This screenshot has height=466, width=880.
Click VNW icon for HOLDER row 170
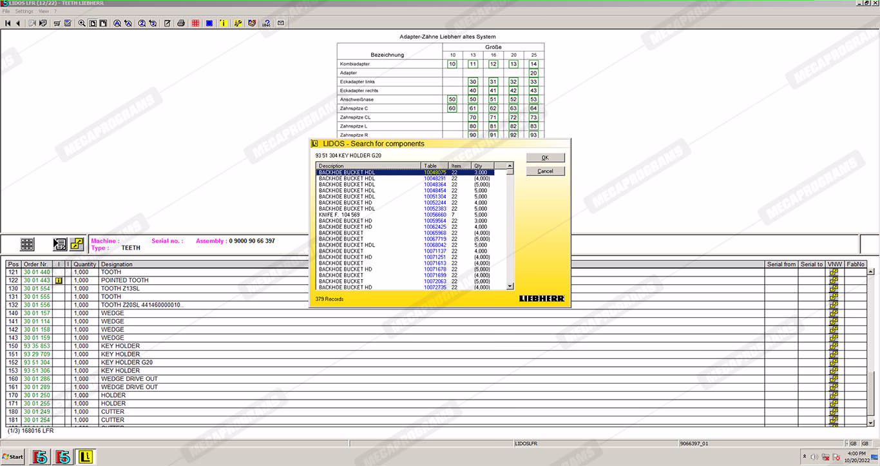tap(834, 395)
